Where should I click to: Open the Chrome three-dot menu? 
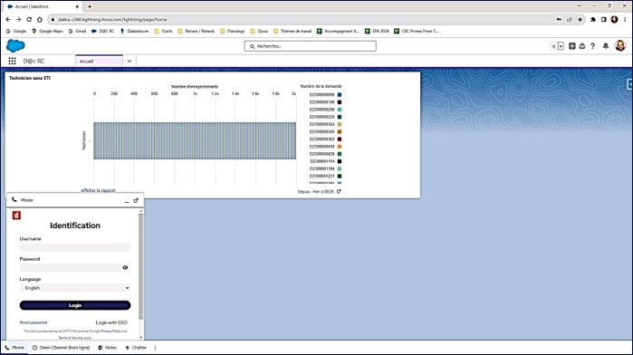coord(625,19)
